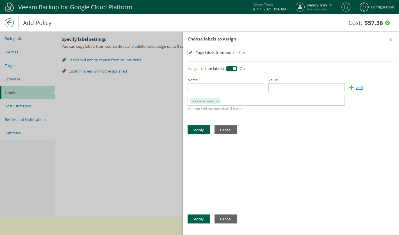Click upper Apply button
Screen dimensions: 399x235
click(x=199, y=130)
